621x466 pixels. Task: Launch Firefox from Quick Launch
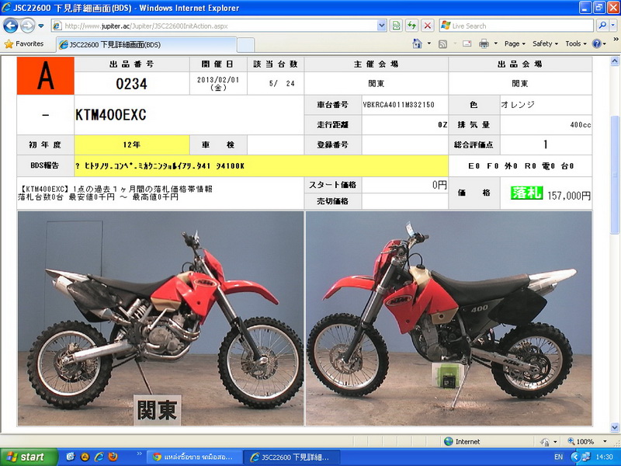pos(113,457)
